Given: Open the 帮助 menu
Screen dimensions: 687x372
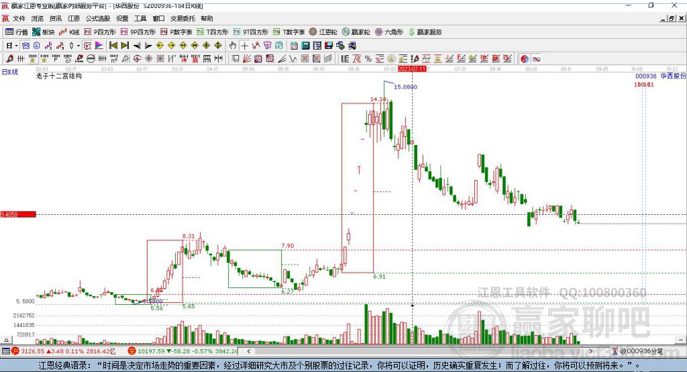Looking at the screenshot, I should (207, 18).
